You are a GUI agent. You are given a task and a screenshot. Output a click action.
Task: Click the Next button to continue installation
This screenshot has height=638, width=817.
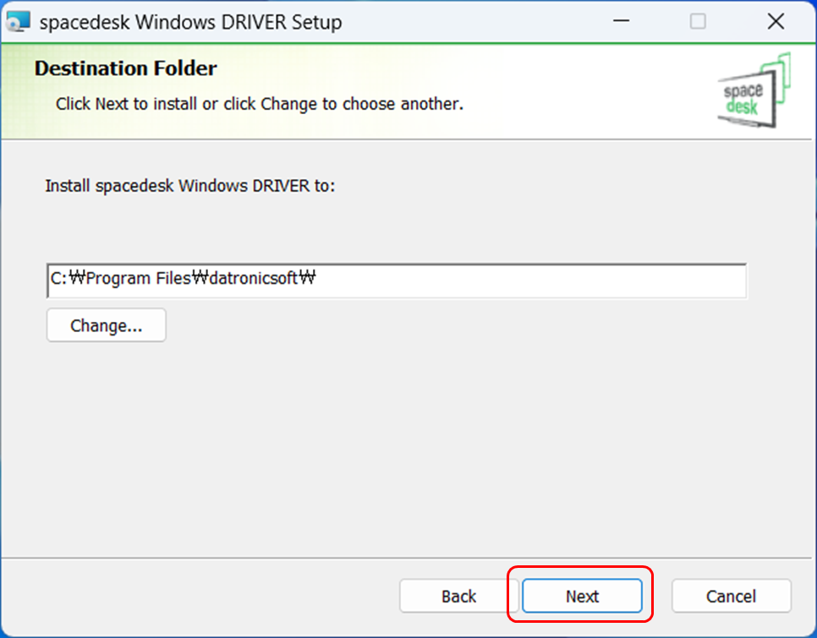pyautogui.click(x=582, y=596)
